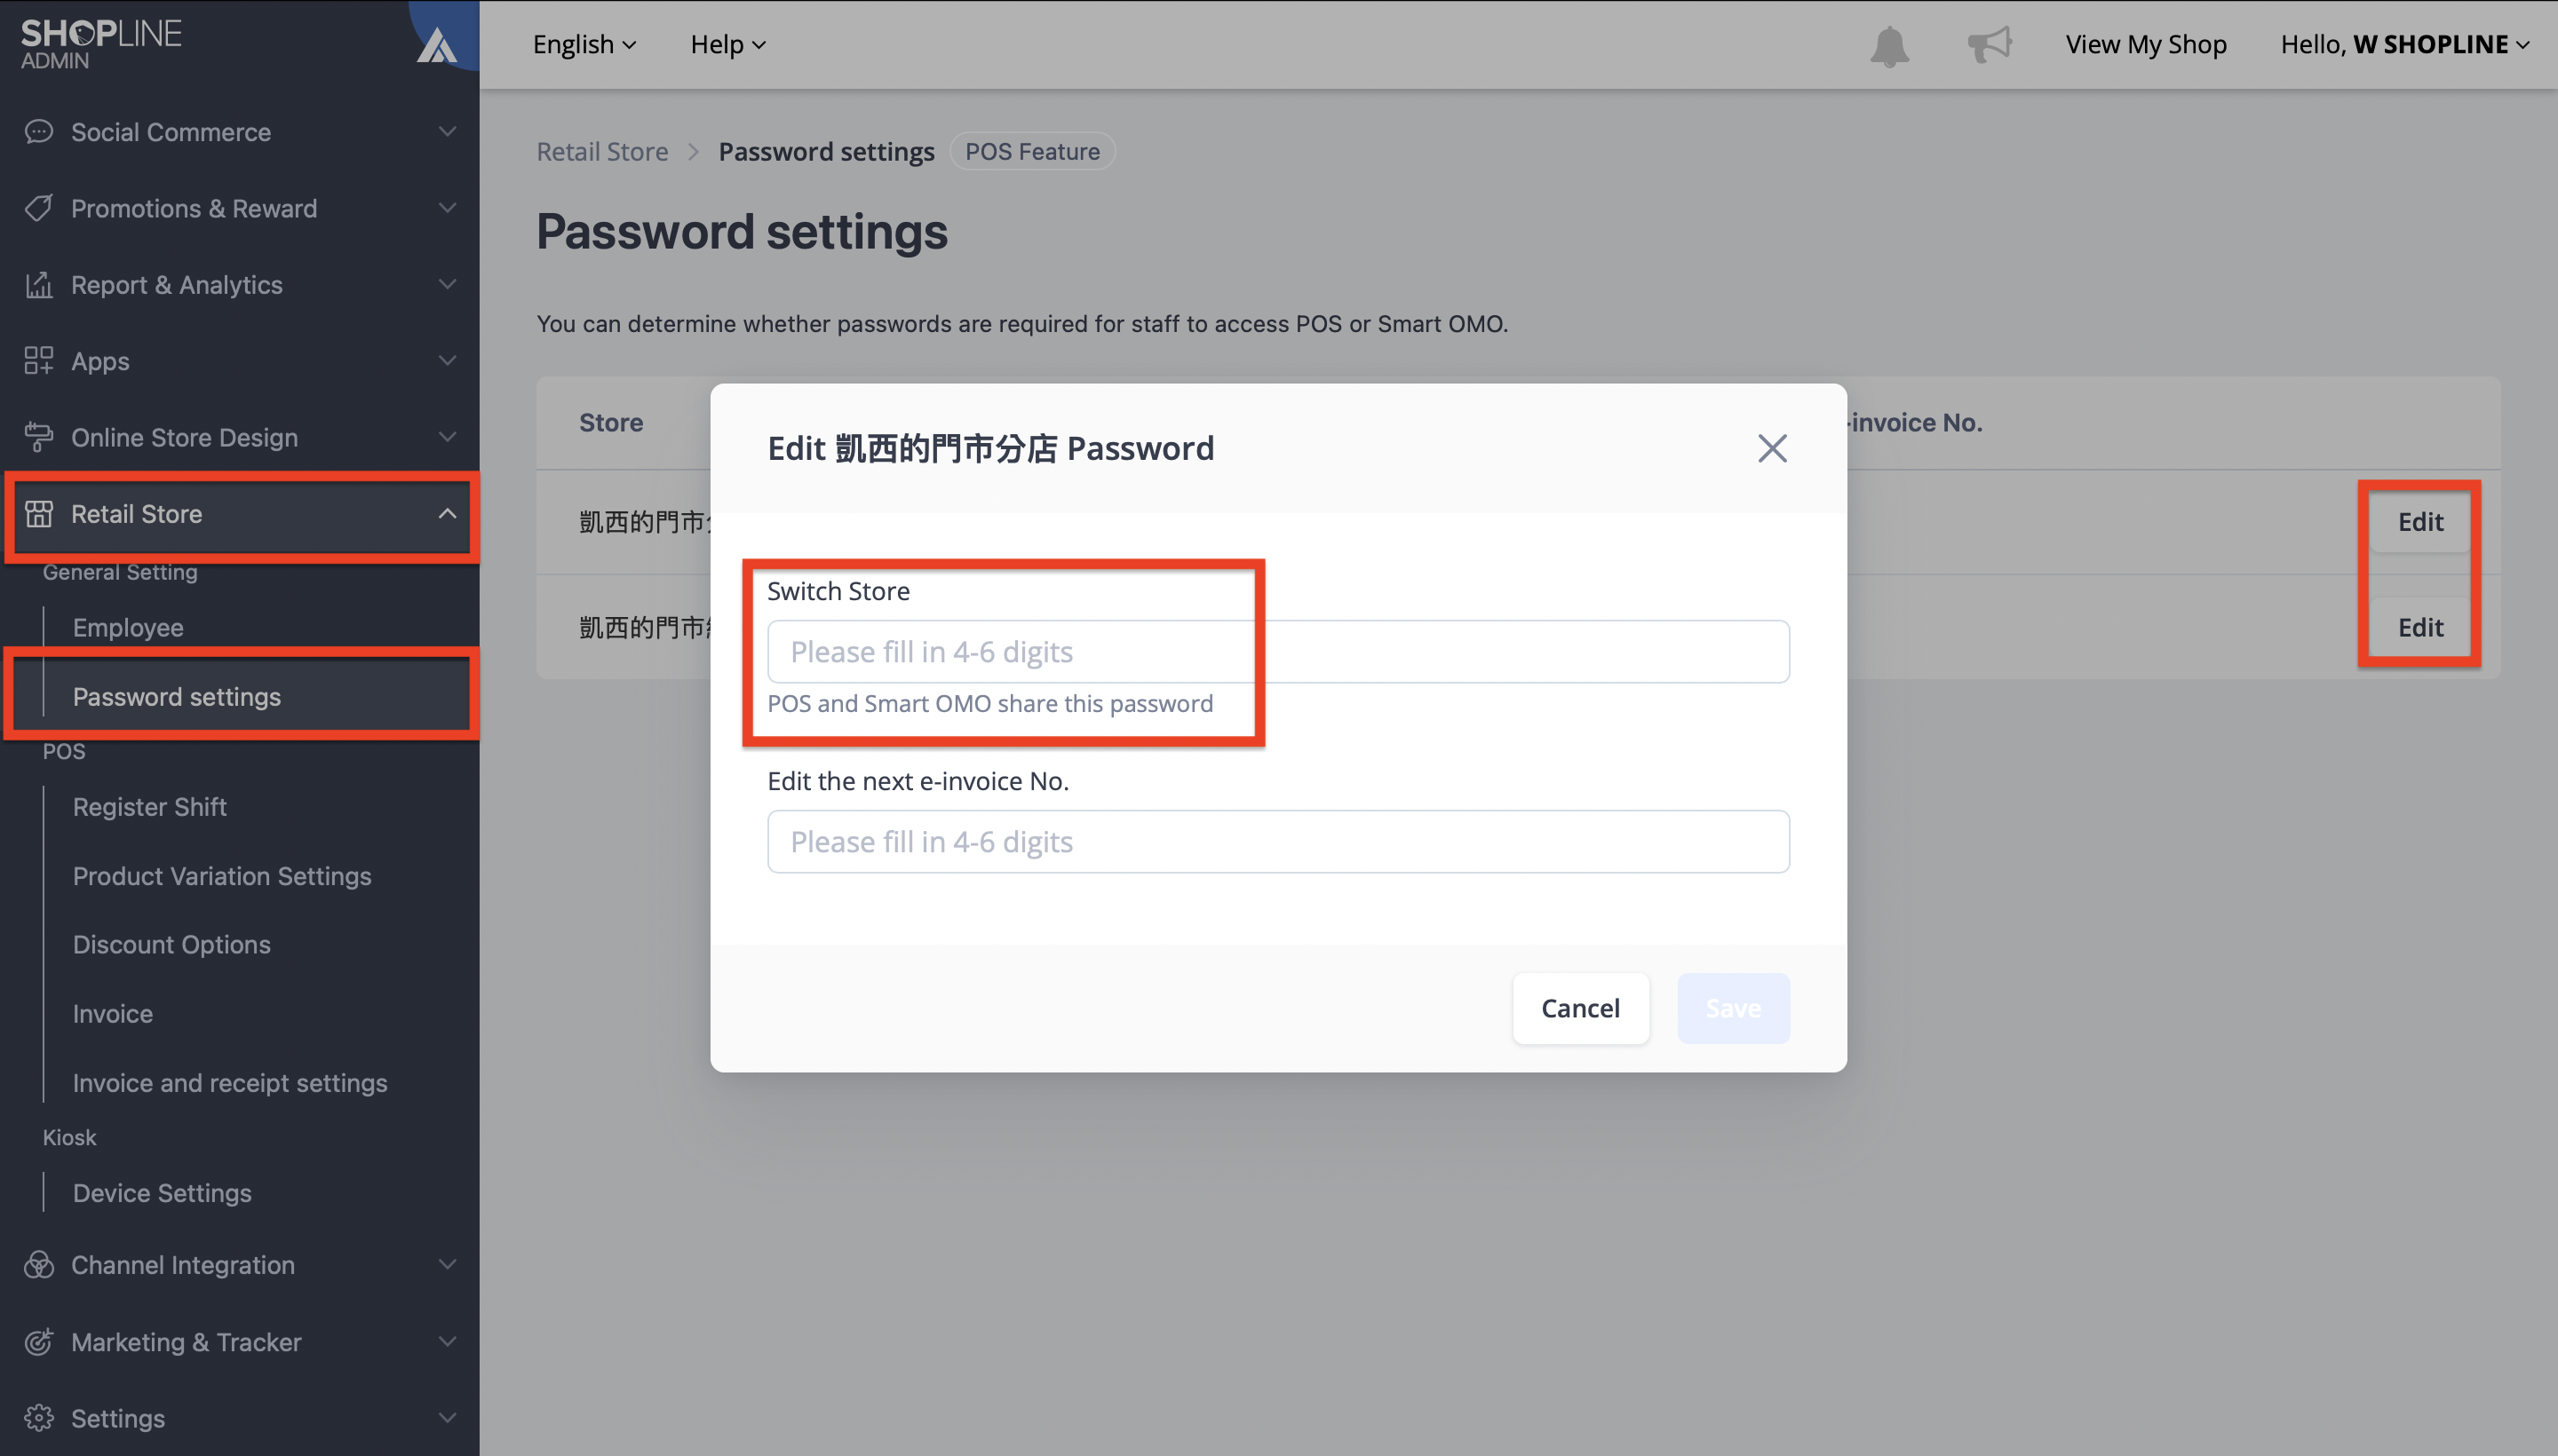Focus the Switch Store password field
Screen dimensions: 2558x1456
click(x=1277, y=652)
